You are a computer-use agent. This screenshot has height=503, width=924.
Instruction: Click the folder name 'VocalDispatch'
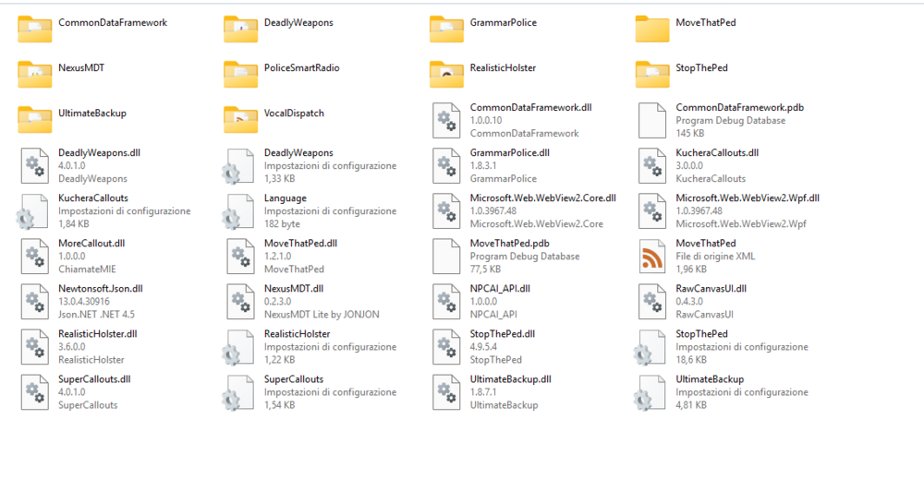click(294, 113)
